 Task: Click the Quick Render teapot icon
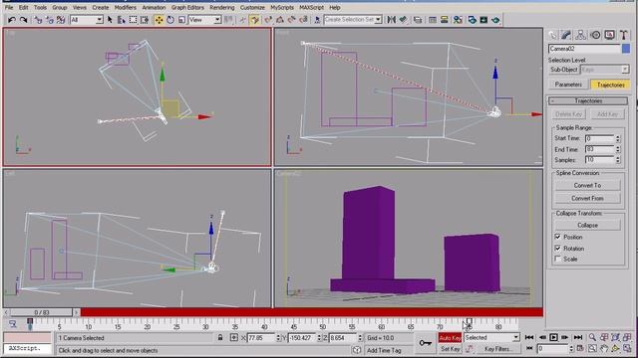pyautogui.click(x=495, y=20)
